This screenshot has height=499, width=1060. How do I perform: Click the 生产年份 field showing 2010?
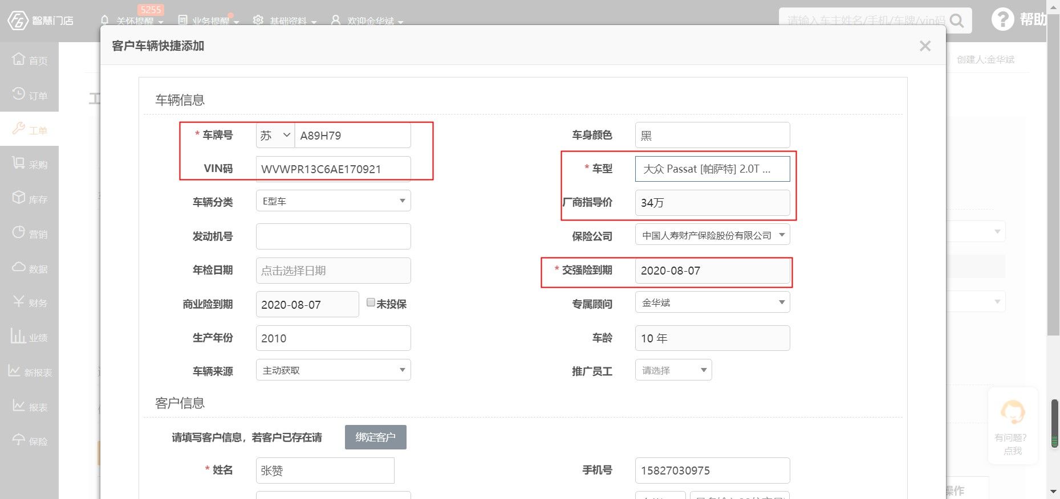click(x=333, y=338)
